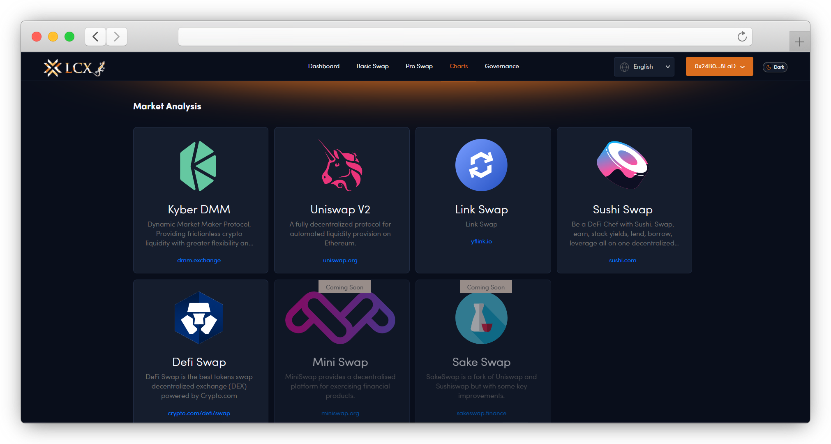The height and width of the screenshot is (444, 831).
Task: Click the Sake Swap card title
Action: tap(481, 362)
